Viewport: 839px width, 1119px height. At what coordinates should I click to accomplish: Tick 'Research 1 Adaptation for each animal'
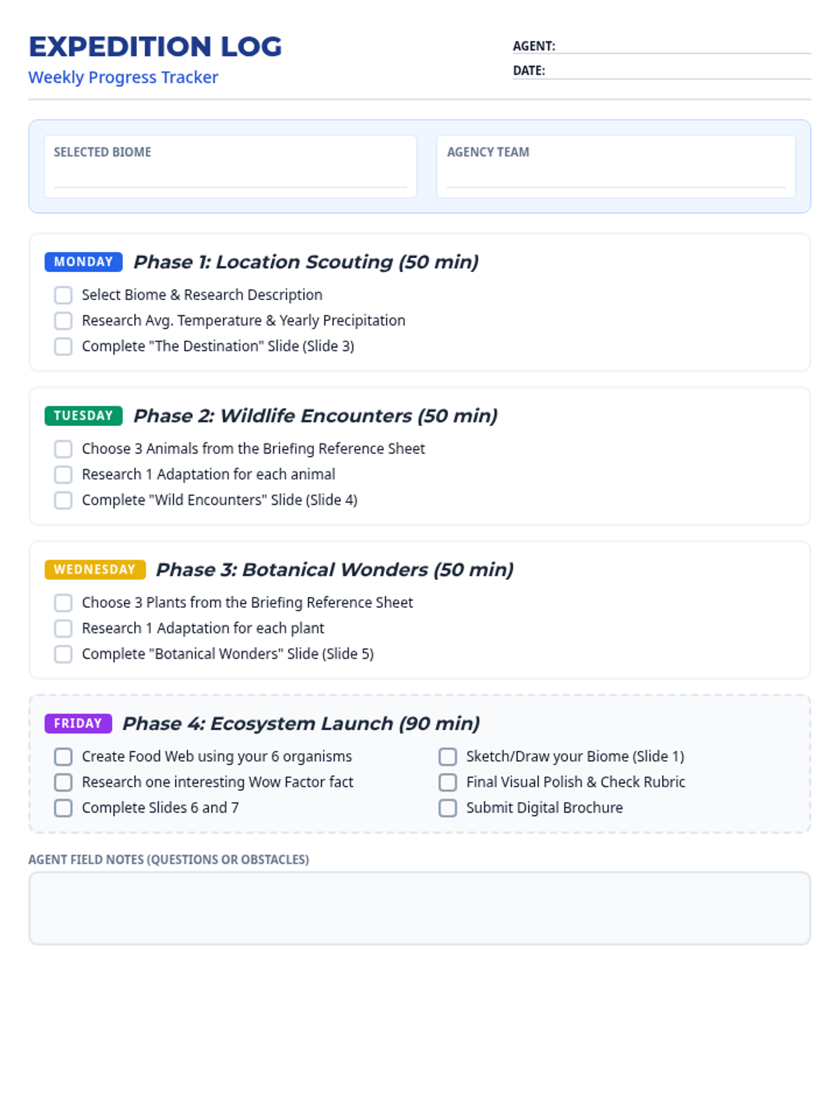click(63, 475)
